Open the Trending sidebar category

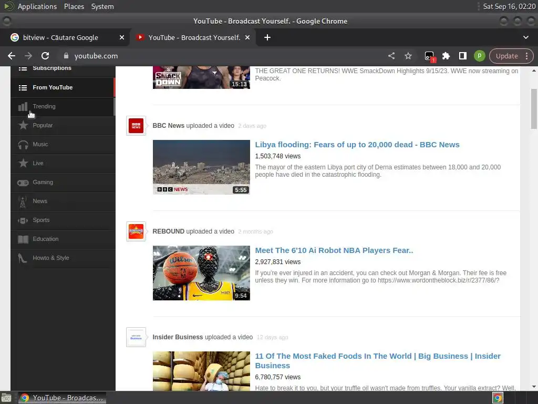click(x=63, y=106)
